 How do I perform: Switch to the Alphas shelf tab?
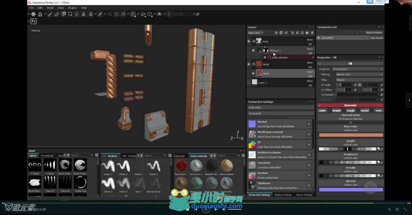pyautogui.click(x=33, y=155)
